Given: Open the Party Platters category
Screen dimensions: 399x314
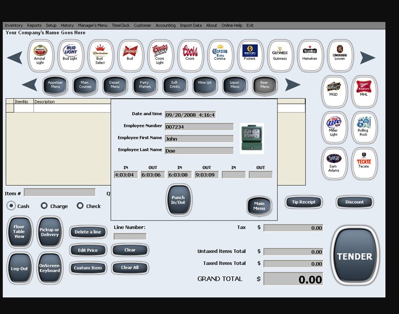Looking at the screenshot, I should click(x=145, y=85).
